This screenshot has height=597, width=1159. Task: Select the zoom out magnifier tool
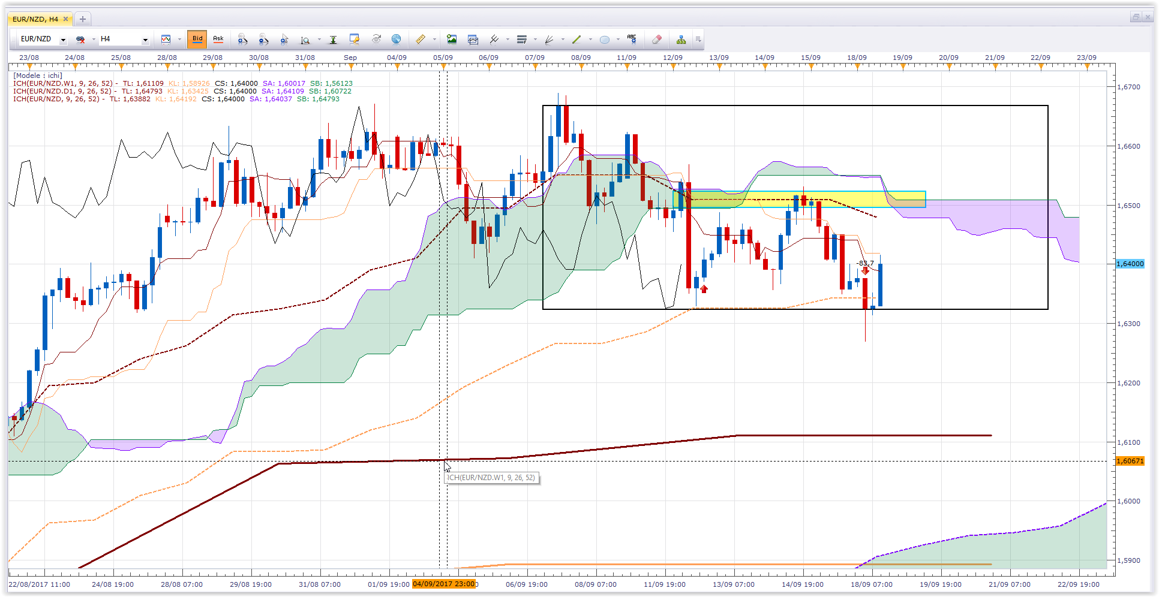coord(263,40)
